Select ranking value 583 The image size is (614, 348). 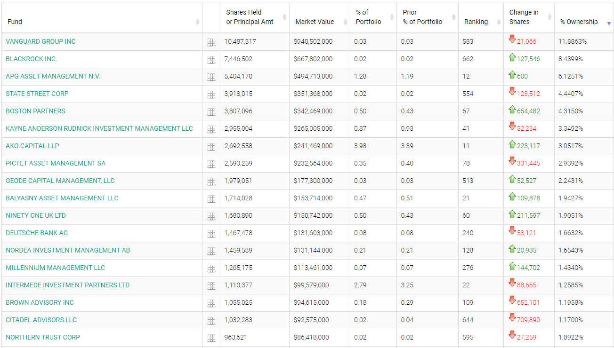pyautogui.click(x=468, y=41)
